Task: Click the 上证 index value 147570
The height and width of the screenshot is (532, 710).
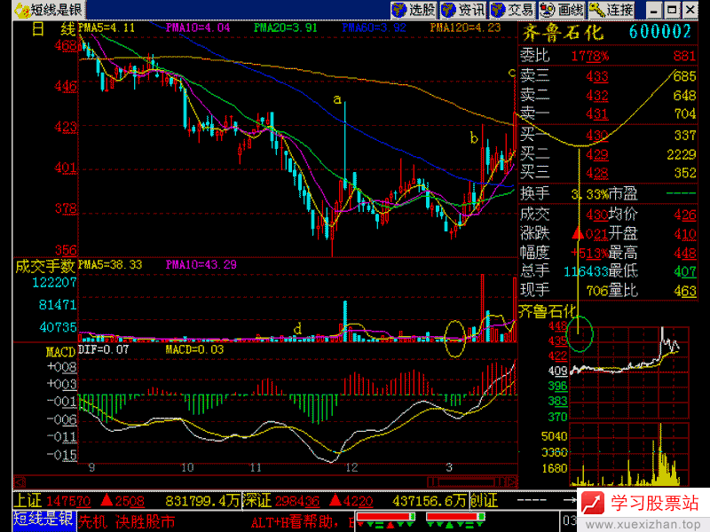Action: (x=68, y=501)
